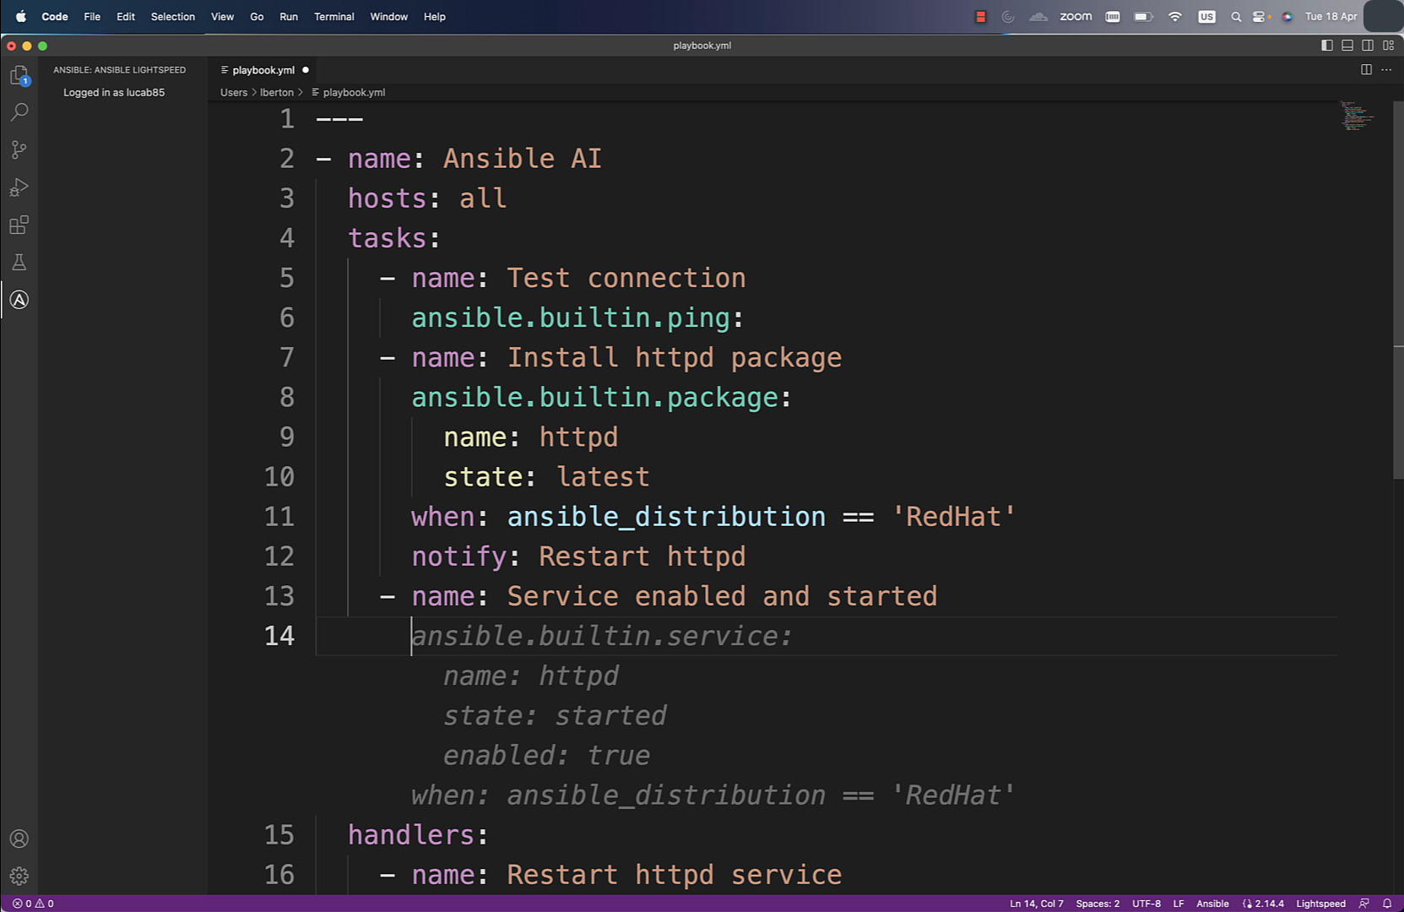Viewport: 1404px width, 912px height.
Task: Open the View menu
Action: click(x=222, y=17)
